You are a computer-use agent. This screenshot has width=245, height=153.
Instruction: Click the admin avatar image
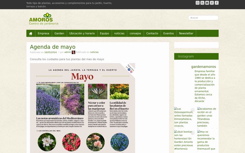click(73, 52)
